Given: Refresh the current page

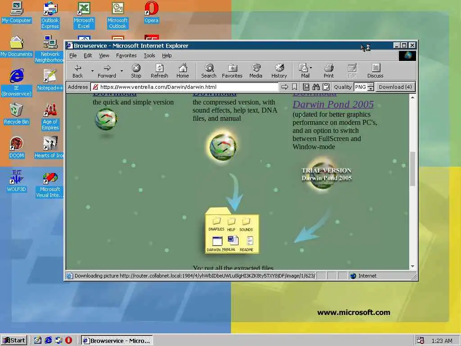Looking at the screenshot, I should (159, 71).
